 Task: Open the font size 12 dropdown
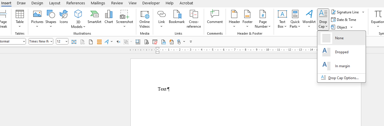point(62,41)
